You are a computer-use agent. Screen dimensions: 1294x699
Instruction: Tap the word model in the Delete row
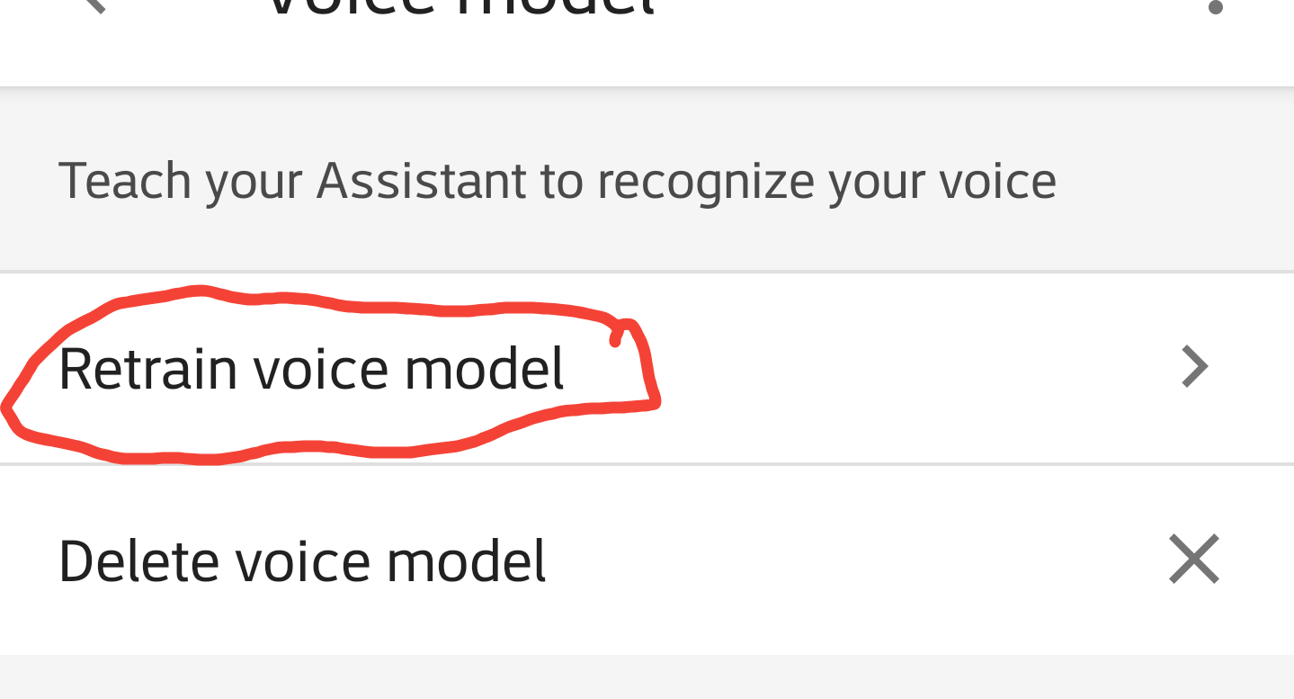tap(466, 560)
